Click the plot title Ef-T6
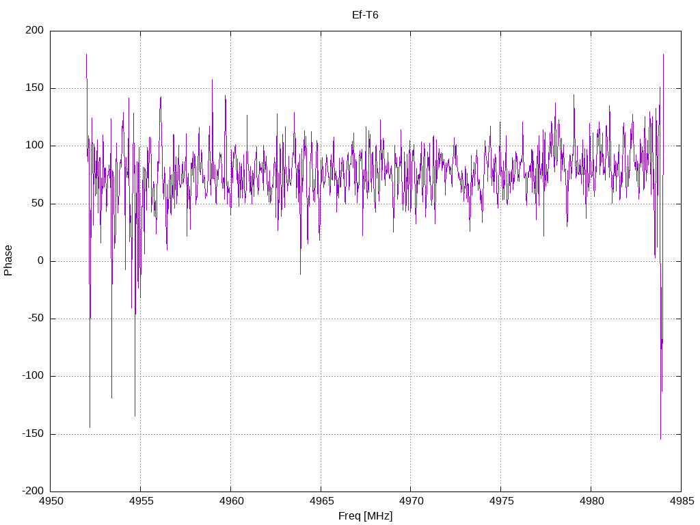Screen dimensions: 700x525 point(365,15)
